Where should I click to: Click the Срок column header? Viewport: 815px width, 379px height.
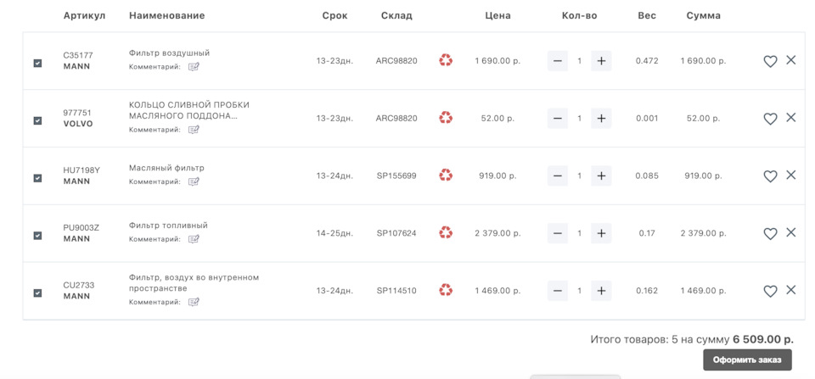tap(334, 15)
